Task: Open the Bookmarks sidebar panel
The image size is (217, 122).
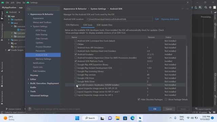Action: [2, 81]
